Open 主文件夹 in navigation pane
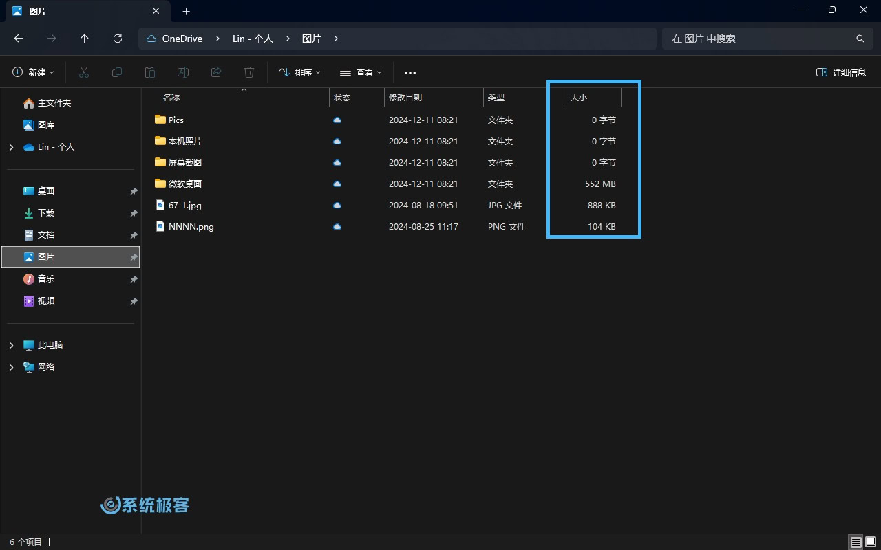Image resolution: width=881 pixels, height=550 pixels. [x=54, y=103]
